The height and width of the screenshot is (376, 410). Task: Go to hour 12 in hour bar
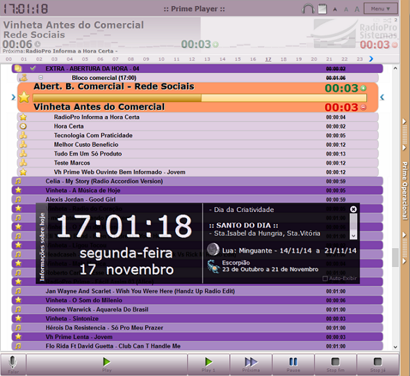click(x=192, y=59)
